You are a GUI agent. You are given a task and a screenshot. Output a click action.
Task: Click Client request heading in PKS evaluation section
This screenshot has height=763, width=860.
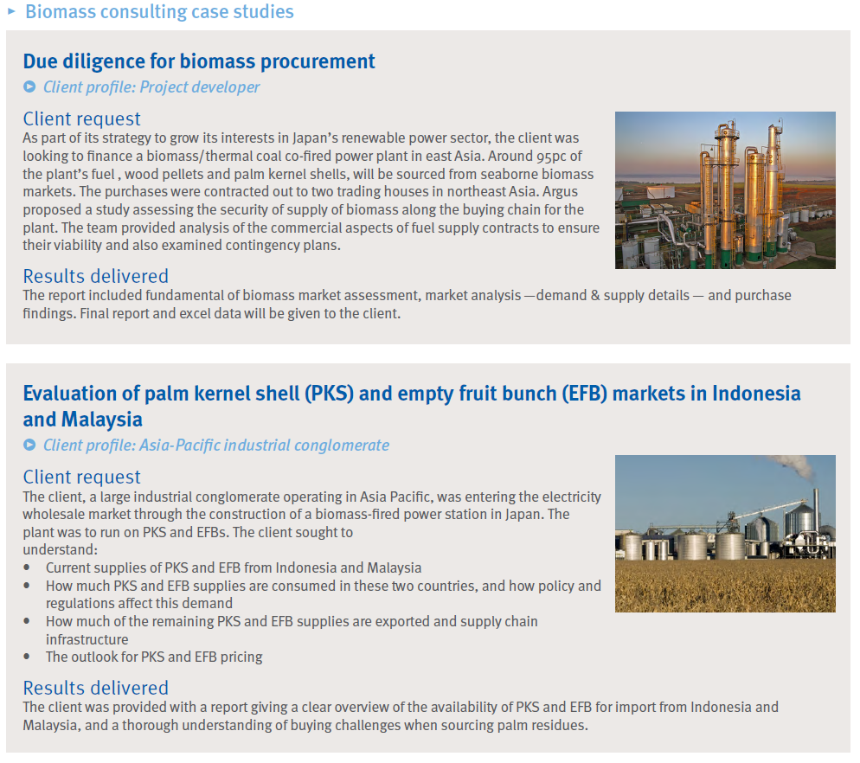point(81,477)
